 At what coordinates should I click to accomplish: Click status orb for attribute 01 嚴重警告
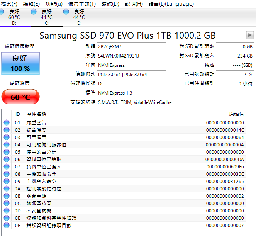pyautogui.click(x=7, y=122)
